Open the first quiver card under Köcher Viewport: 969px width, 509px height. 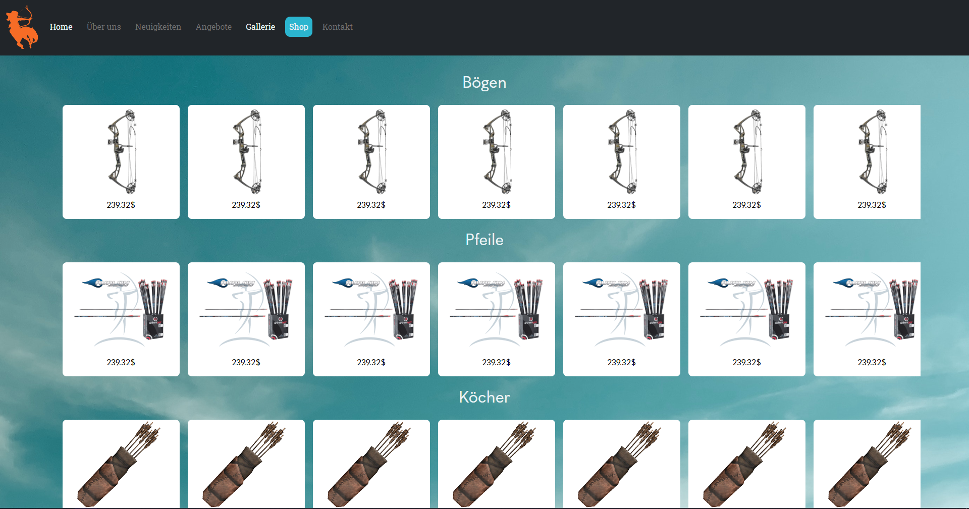pos(121,464)
